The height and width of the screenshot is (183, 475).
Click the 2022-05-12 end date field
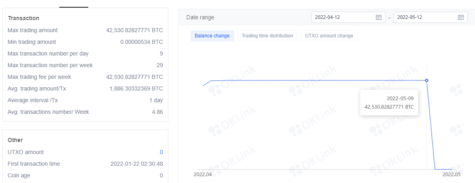pyautogui.click(x=430, y=17)
